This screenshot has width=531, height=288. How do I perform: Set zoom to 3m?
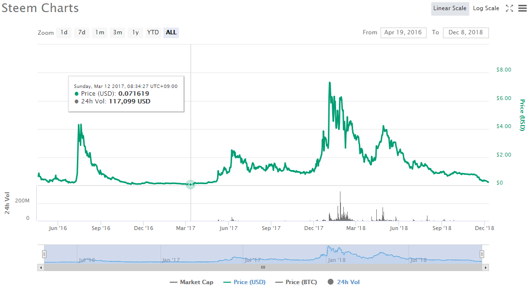pos(118,32)
